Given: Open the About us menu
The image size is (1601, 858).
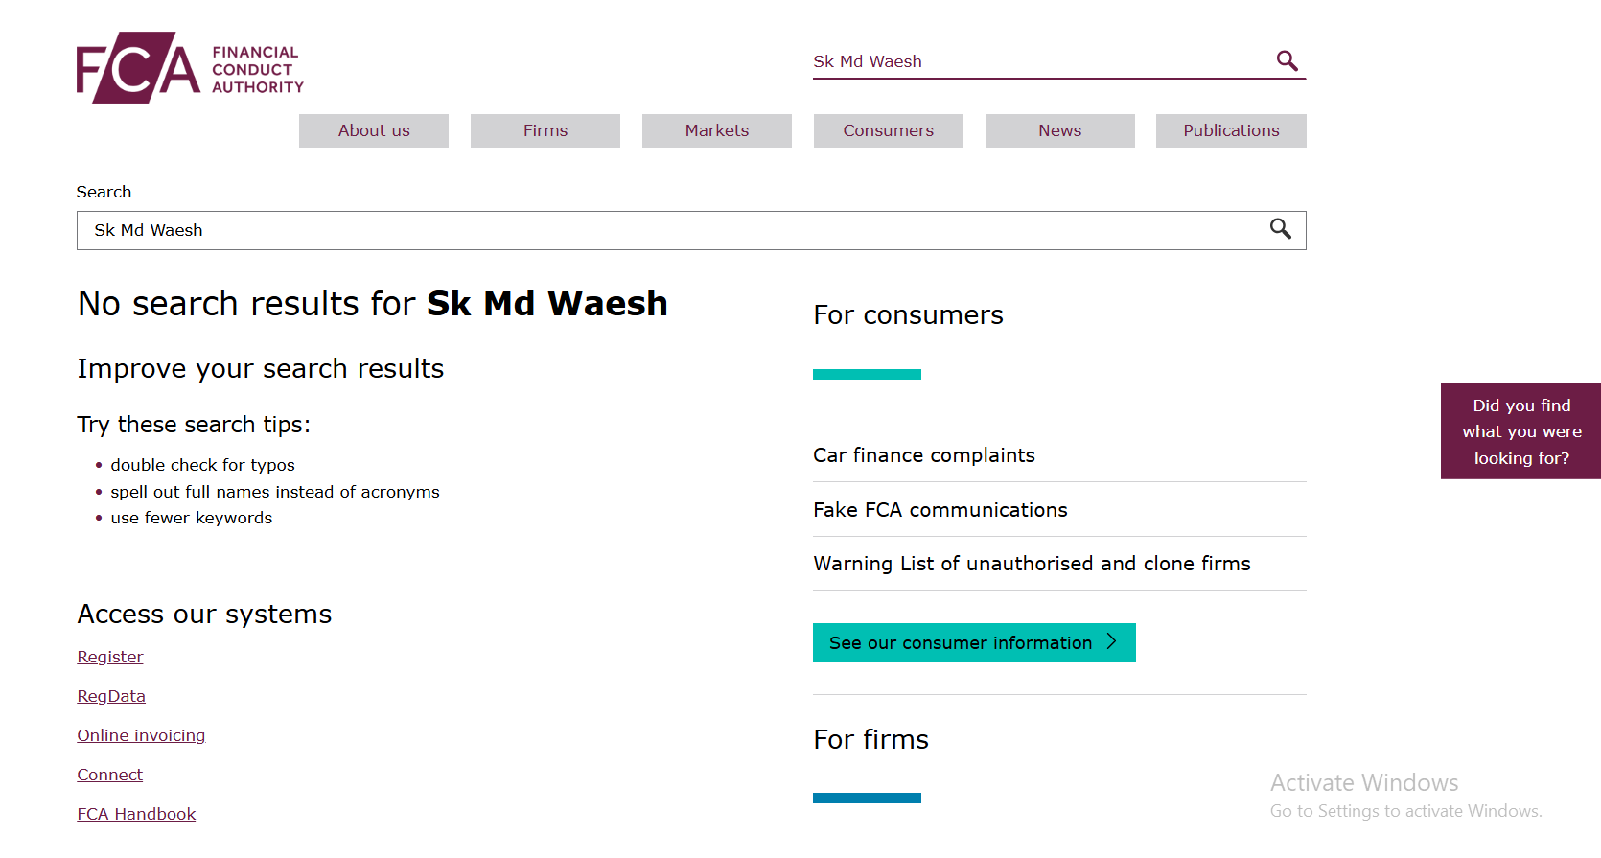Looking at the screenshot, I should [374, 130].
